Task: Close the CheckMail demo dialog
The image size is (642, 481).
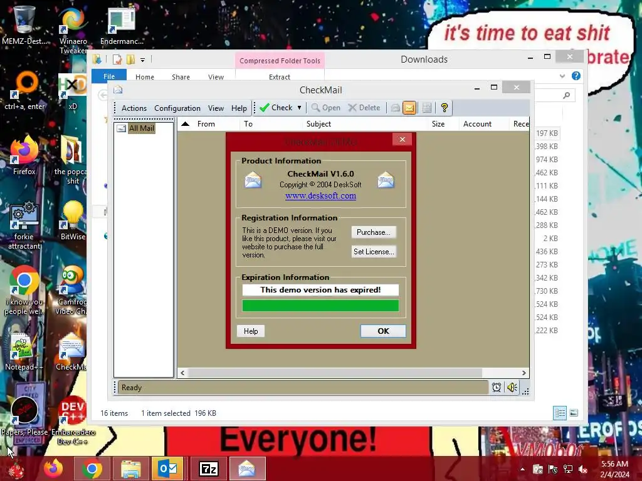Action: coord(402,140)
